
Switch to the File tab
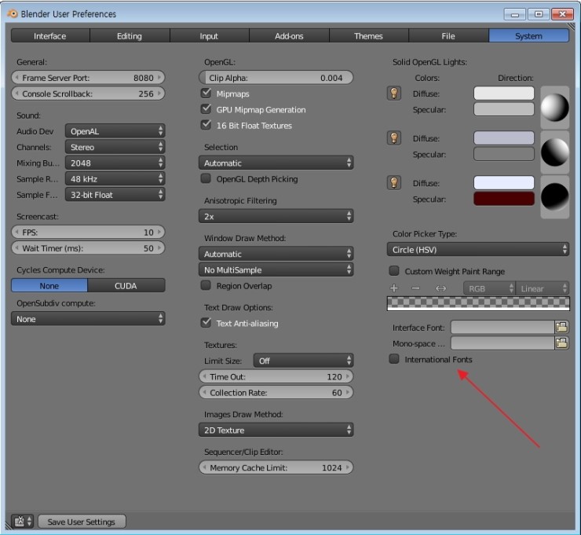click(448, 36)
